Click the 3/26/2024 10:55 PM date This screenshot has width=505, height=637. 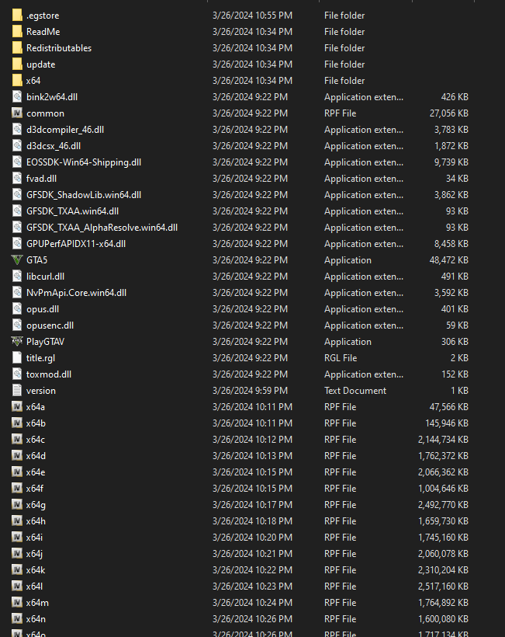coord(252,16)
